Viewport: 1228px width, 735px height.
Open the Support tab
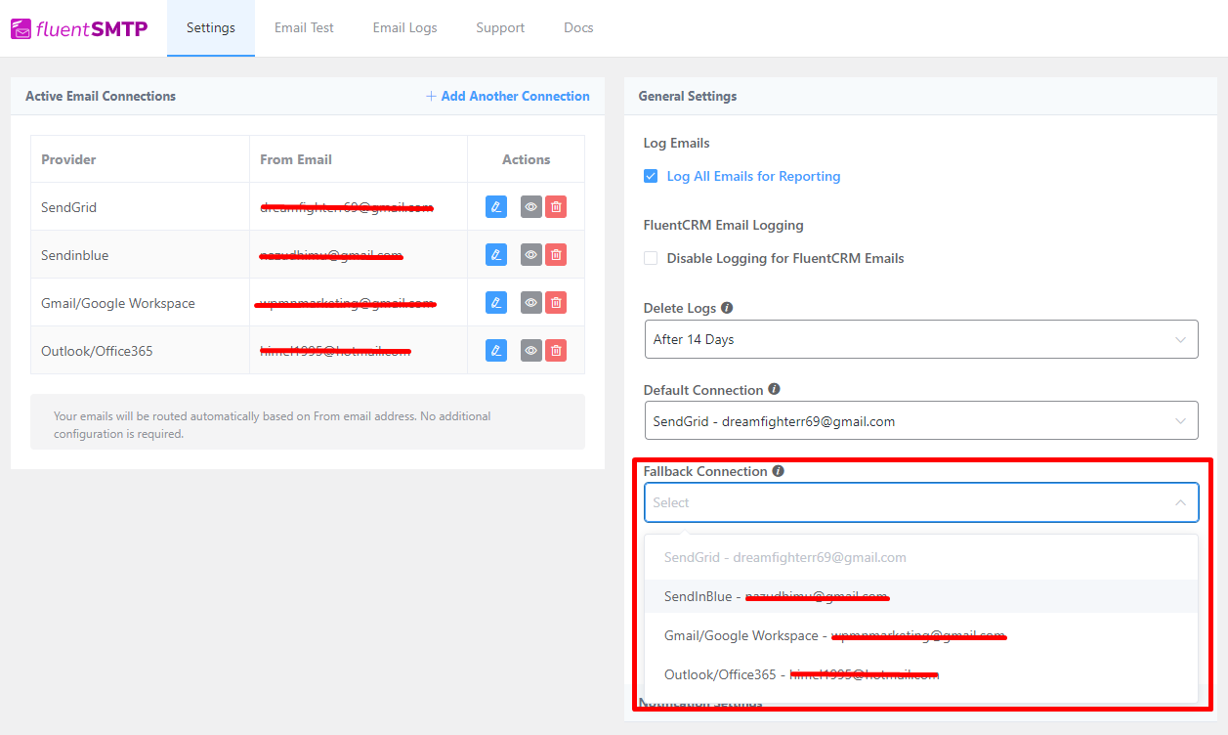click(x=500, y=27)
